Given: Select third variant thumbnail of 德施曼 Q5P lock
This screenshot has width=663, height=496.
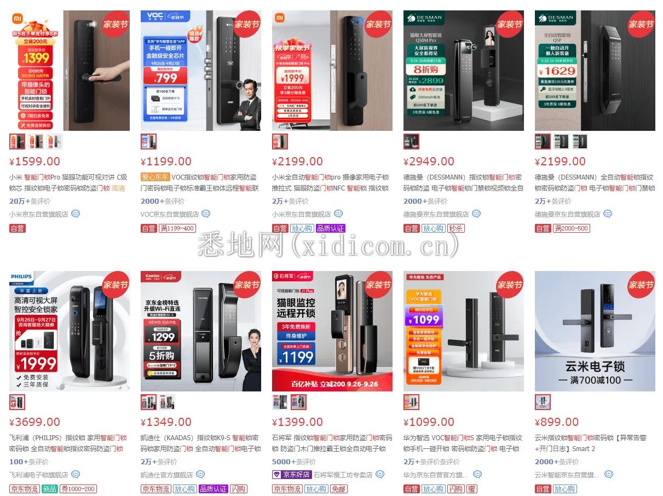Looking at the screenshot, I should (x=580, y=142).
